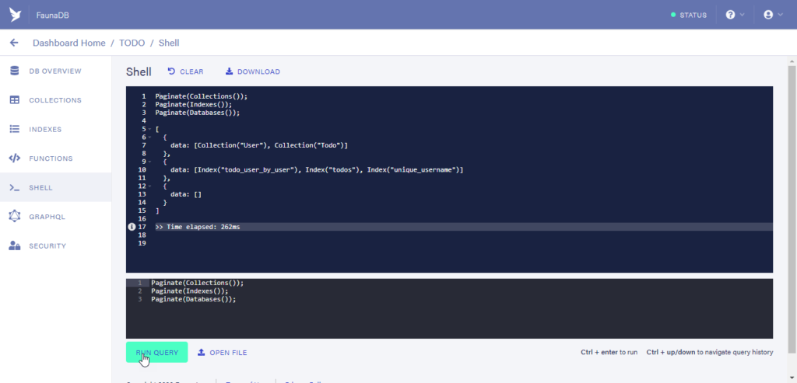
Task: Open DB OVERVIEW in sidebar
Action: point(55,71)
